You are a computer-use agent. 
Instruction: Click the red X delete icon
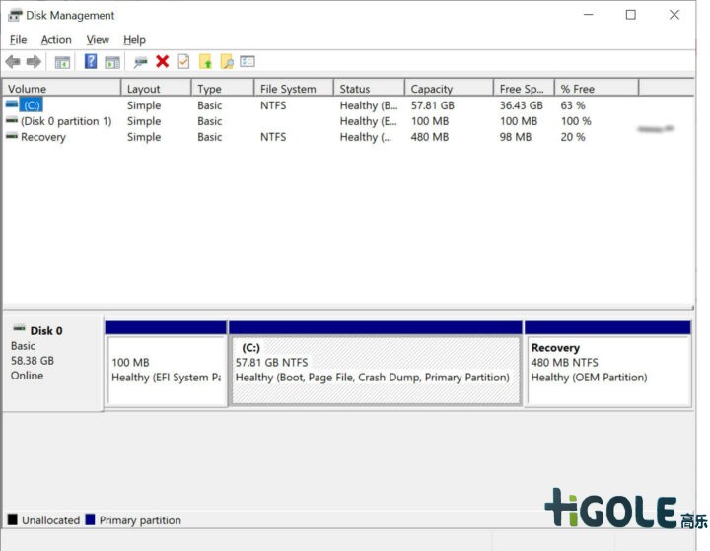[162, 62]
